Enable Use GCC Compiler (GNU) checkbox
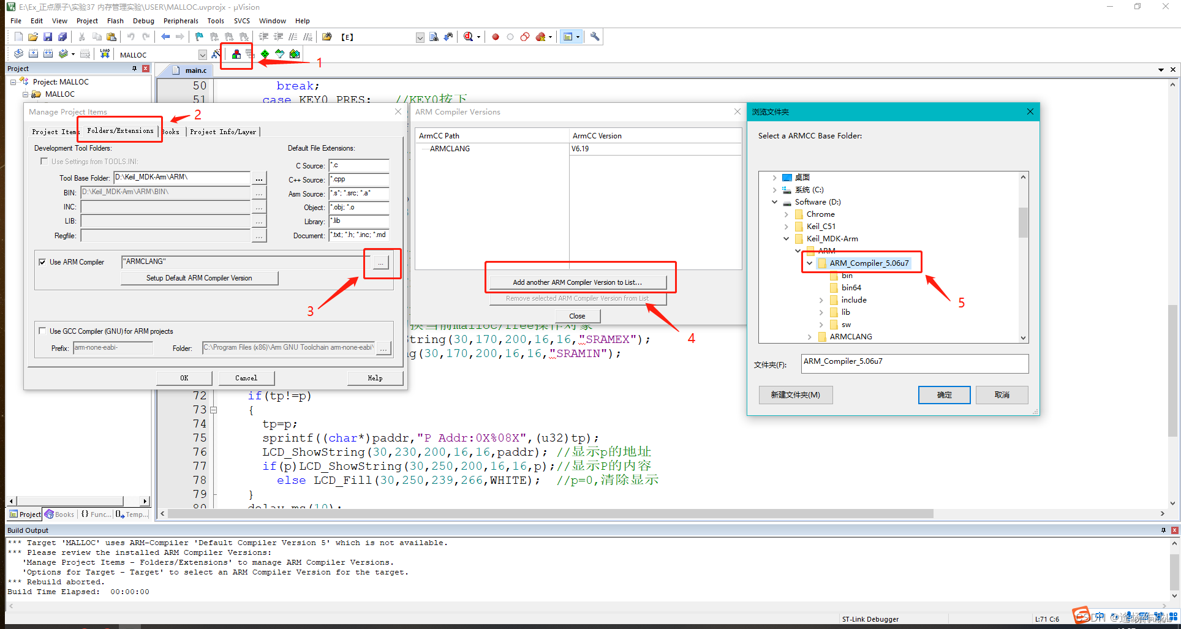The image size is (1181, 629). point(42,331)
